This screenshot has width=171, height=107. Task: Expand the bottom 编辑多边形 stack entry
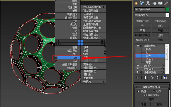[x=141, y=72]
